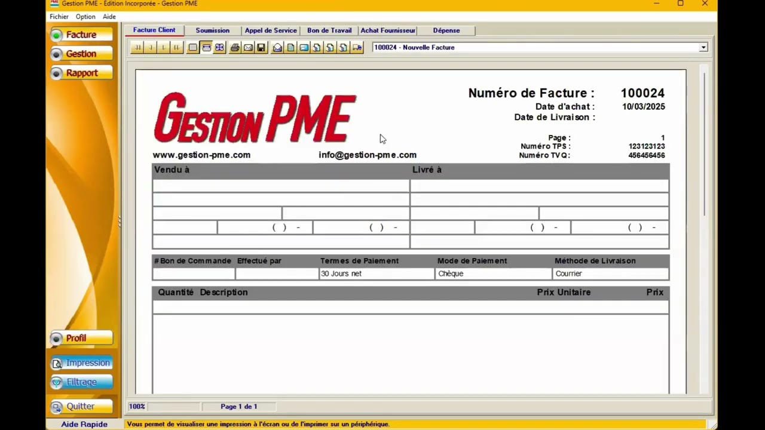The image size is (765, 430).
Task: Open the Aide menu
Action: (109, 17)
